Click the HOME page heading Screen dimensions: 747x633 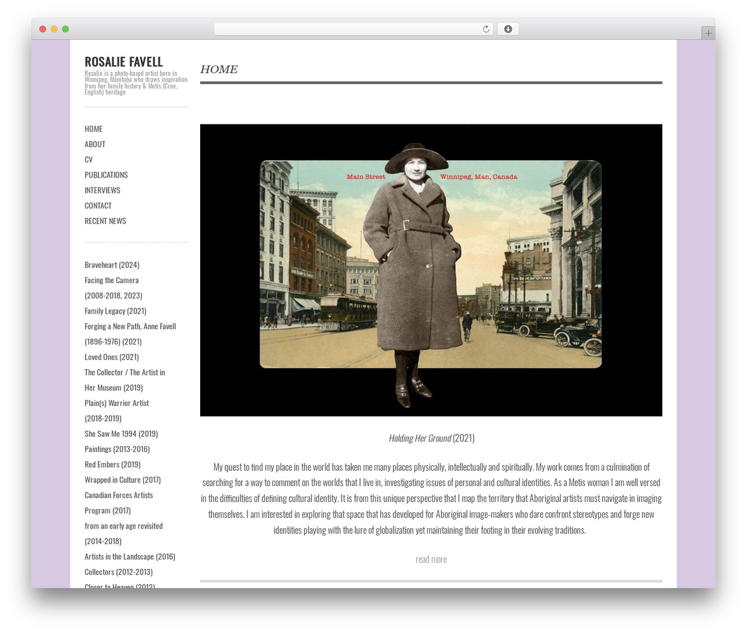(x=219, y=69)
